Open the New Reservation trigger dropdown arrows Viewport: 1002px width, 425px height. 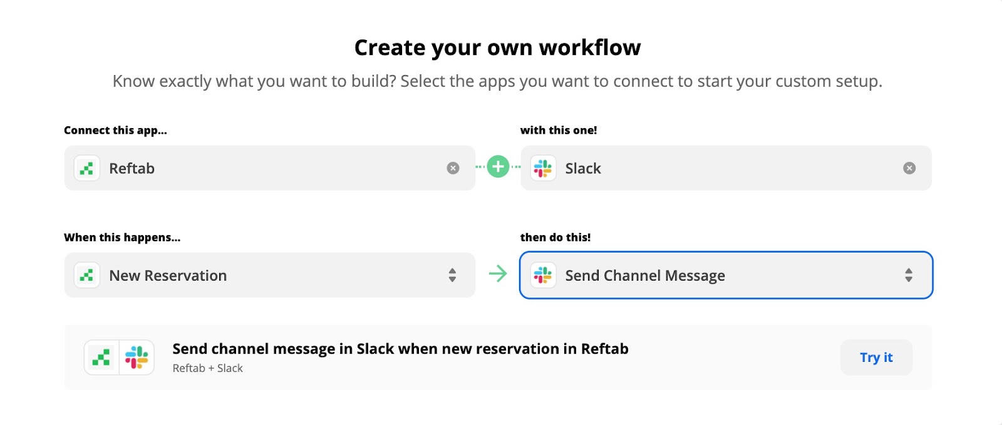coord(452,275)
